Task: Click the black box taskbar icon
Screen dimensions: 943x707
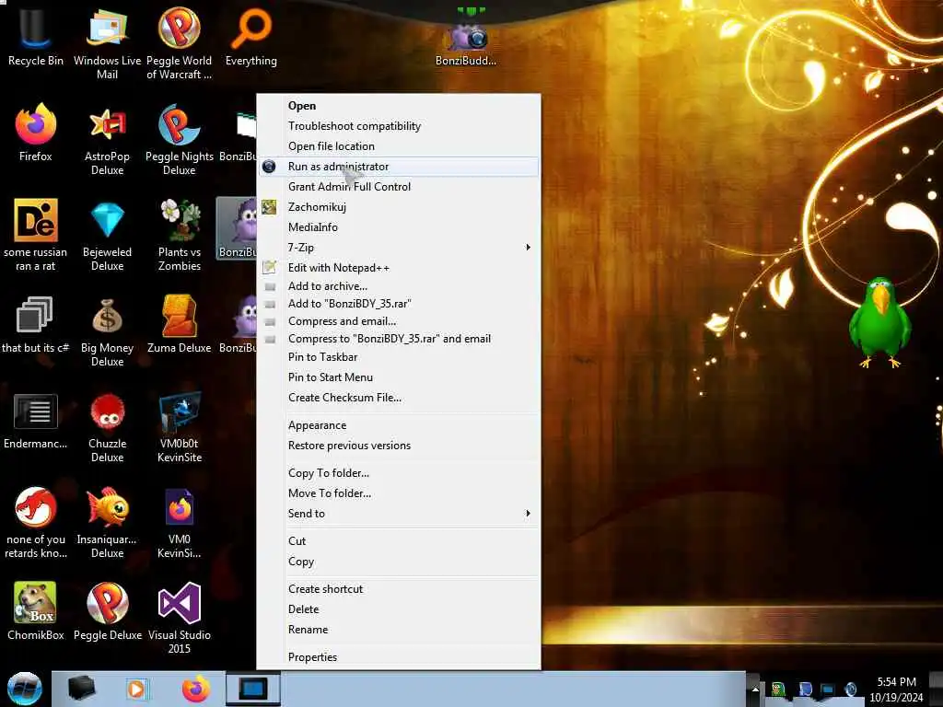Action: click(81, 689)
